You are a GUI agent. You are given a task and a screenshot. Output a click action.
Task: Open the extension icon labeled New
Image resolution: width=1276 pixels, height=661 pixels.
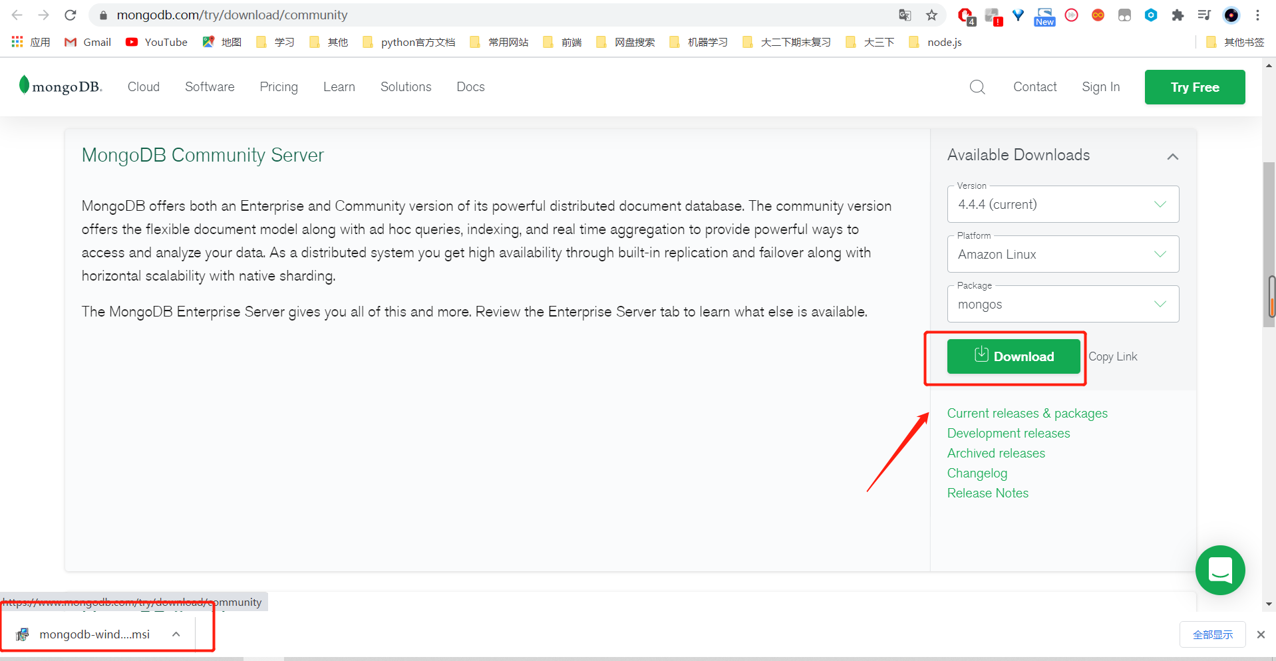[1044, 17]
